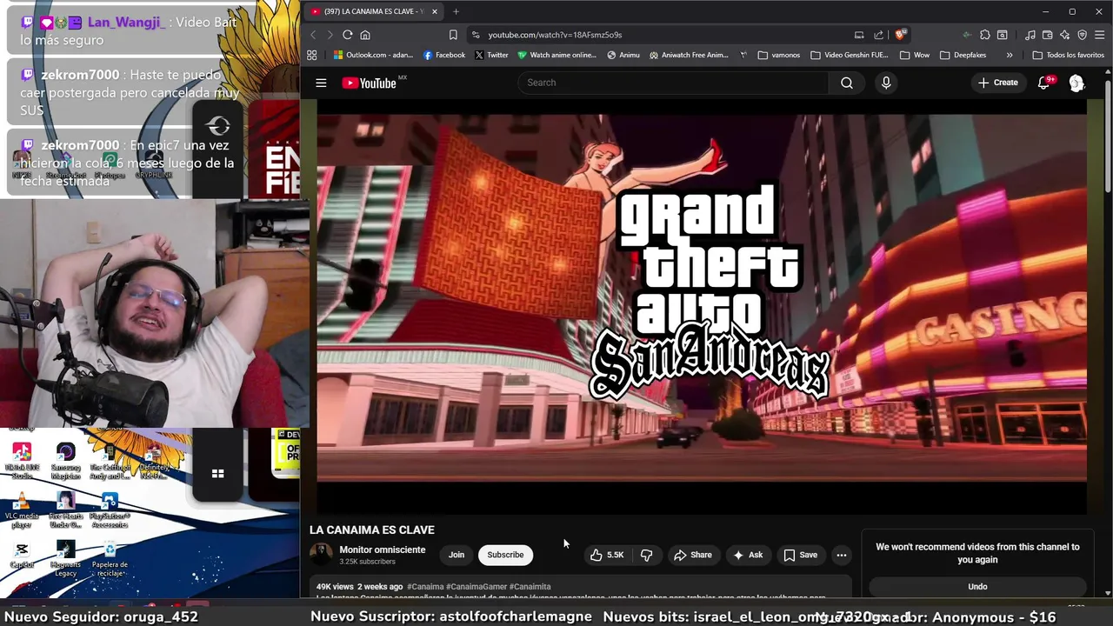Click the Create button on YouTube
Screen dimensions: 1113x626
997,83
